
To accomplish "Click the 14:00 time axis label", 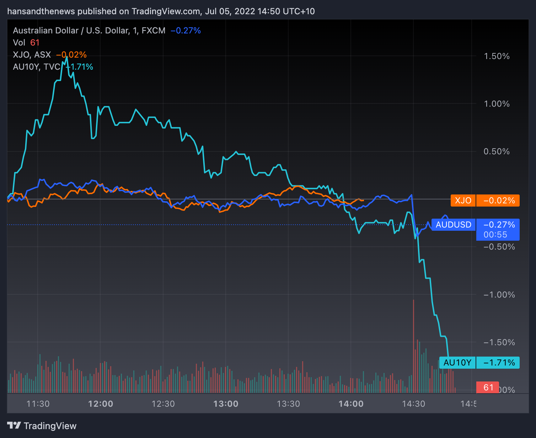I will [x=351, y=404].
